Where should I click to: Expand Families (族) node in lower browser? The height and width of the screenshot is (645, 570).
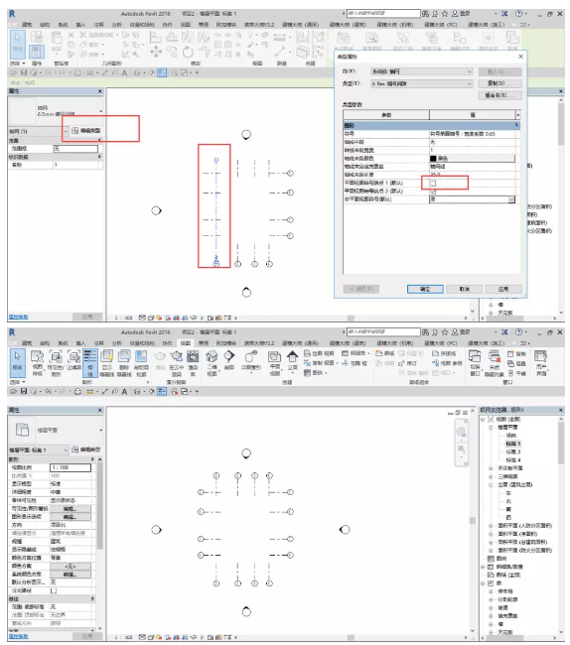coord(484,583)
